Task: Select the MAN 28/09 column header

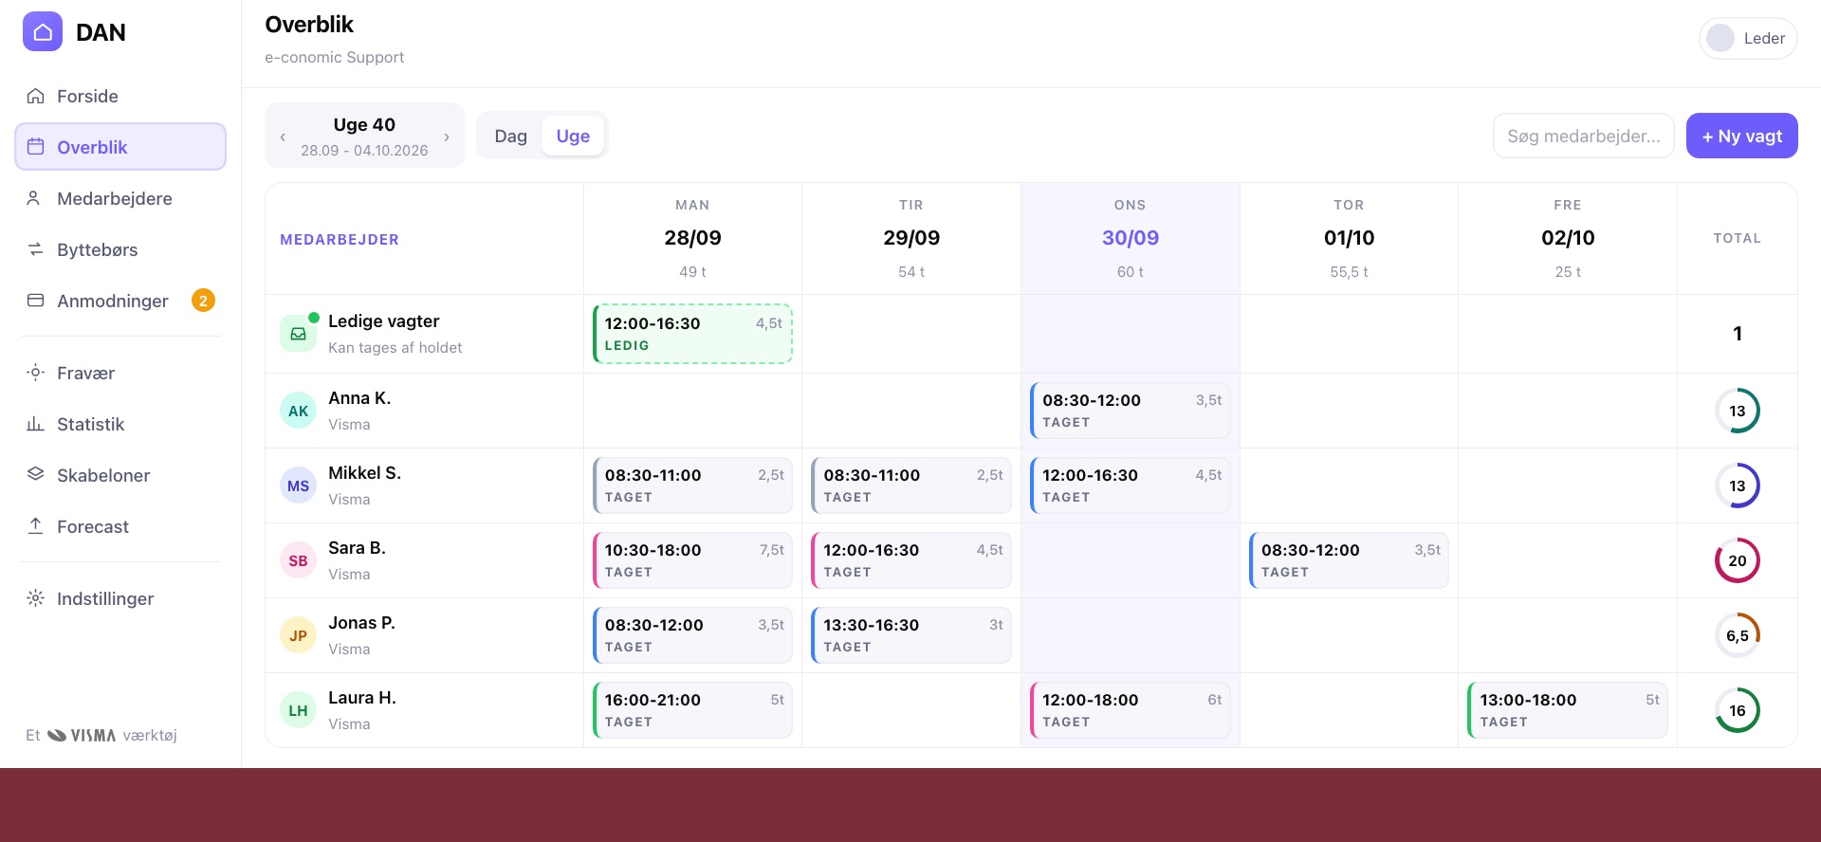Action: tap(692, 238)
